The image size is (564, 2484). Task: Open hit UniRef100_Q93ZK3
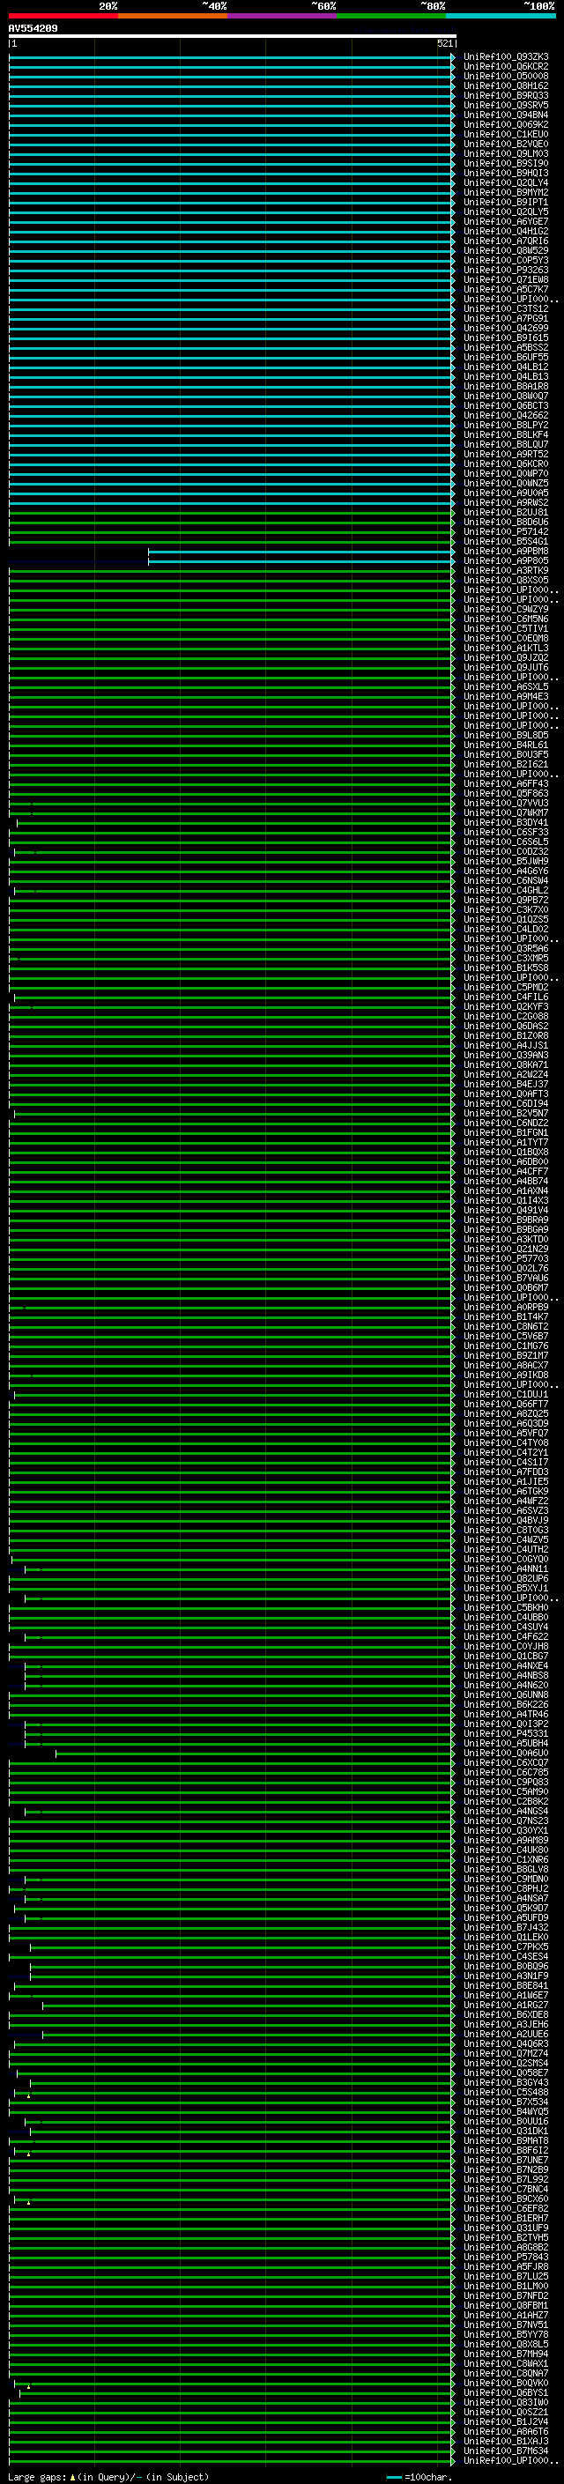click(506, 57)
